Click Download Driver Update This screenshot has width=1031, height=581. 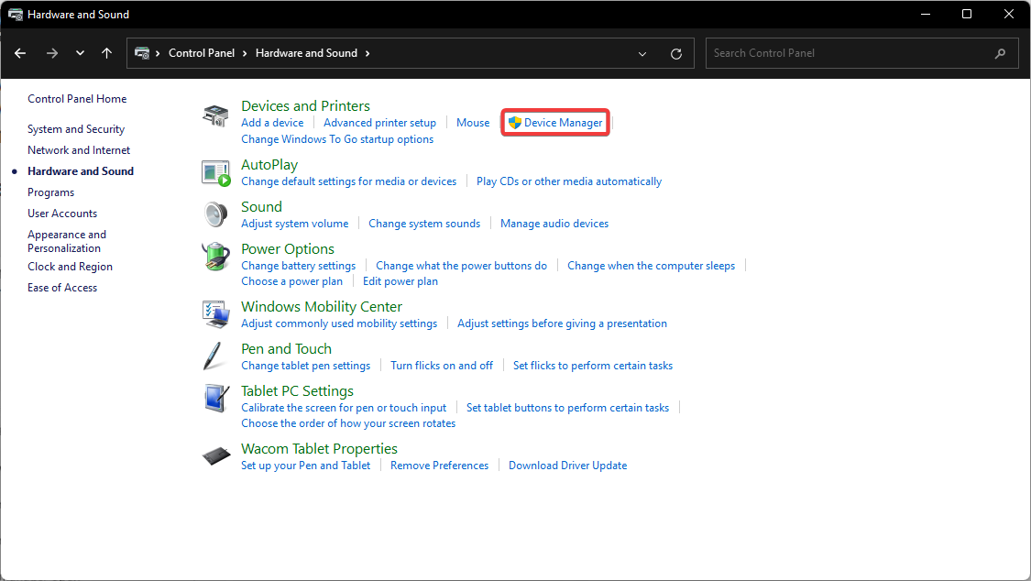coord(567,466)
